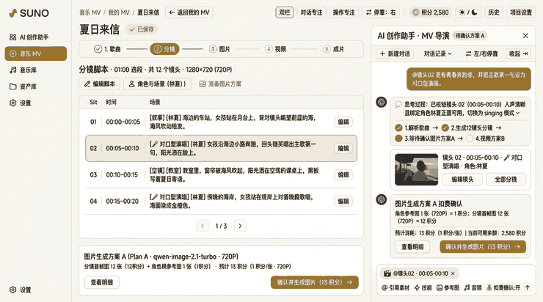Switch to 对话专注 layout mode
This screenshot has width=543, height=302.
(311, 12)
